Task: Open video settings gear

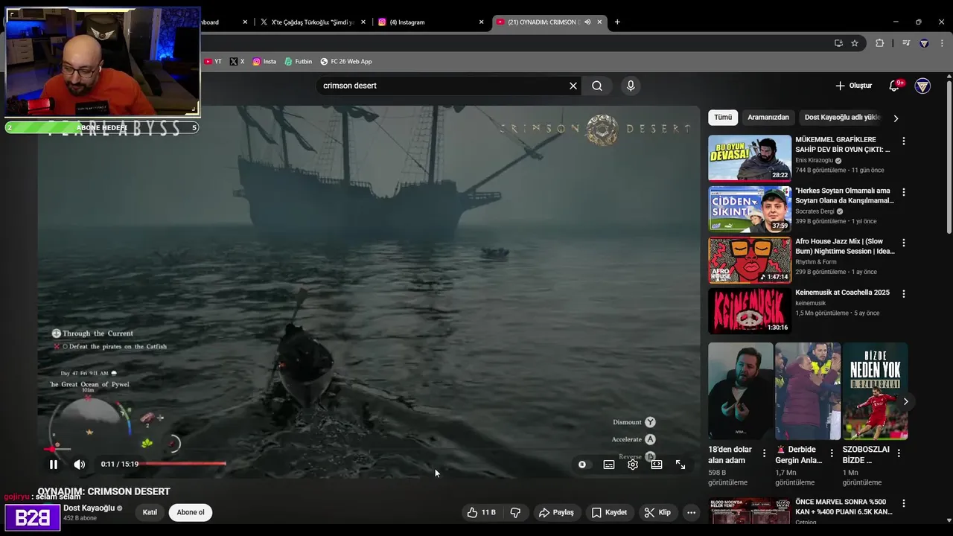Action: coord(633,465)
